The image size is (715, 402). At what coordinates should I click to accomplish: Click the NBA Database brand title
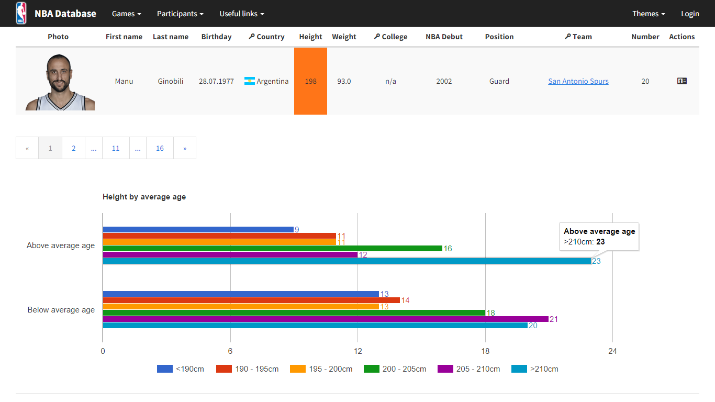65,14
